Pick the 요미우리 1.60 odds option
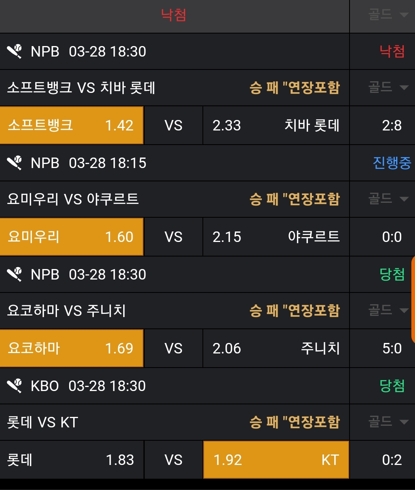The image size is (415, 490). click(x=72, y=237)
